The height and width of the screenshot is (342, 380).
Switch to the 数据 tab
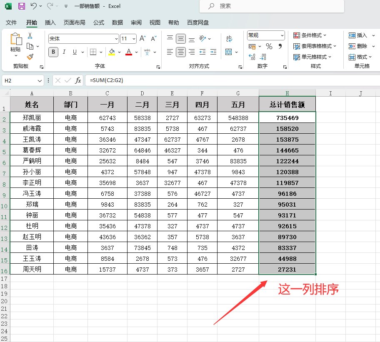coord(117,22)
